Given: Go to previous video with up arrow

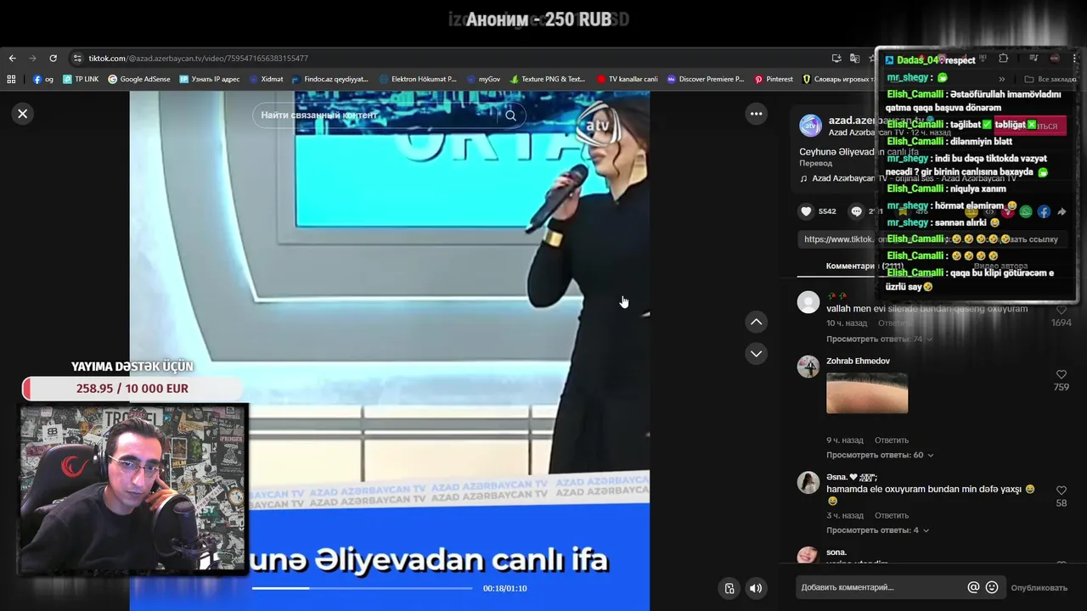Looking at the screenshot, I should pyautogui.click(x=756, y=322).
